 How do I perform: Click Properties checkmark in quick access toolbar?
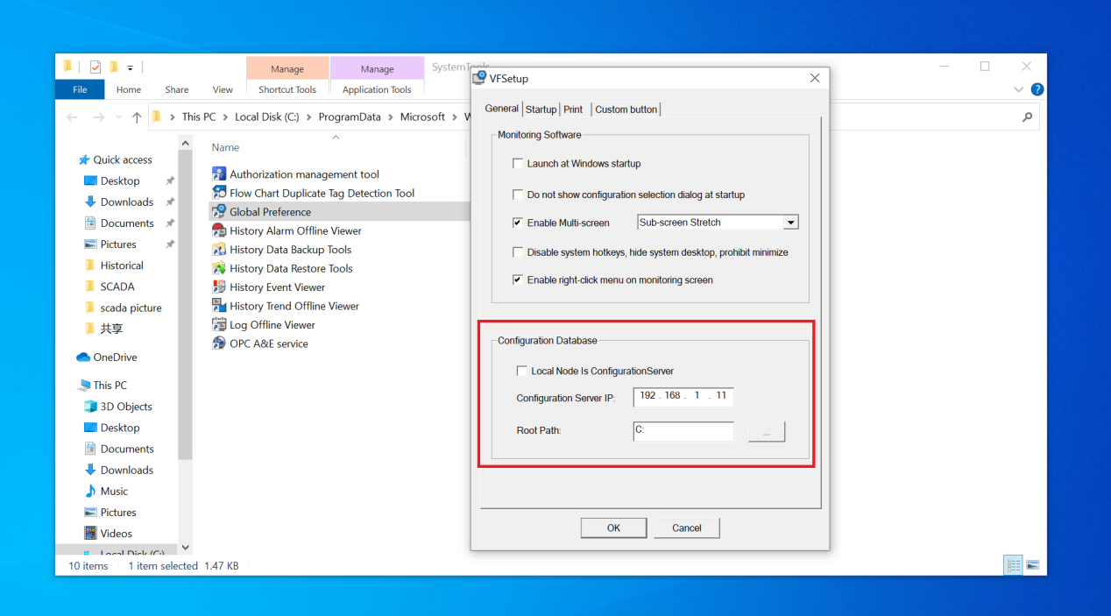pos(96,67)
